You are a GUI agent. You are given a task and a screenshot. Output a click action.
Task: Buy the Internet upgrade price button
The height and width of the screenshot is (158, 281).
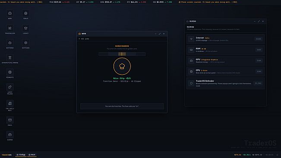(x=259, y=39)
